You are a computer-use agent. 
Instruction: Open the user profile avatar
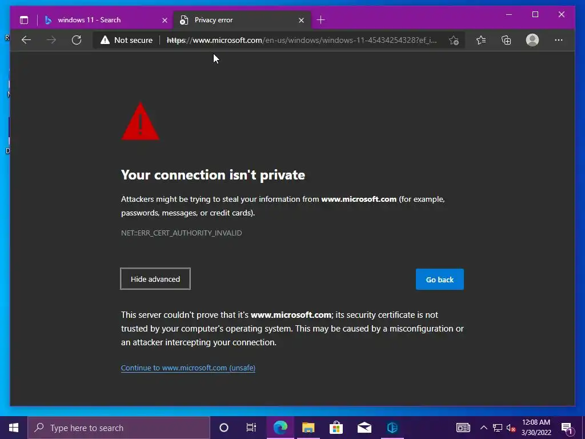[532, 40]
